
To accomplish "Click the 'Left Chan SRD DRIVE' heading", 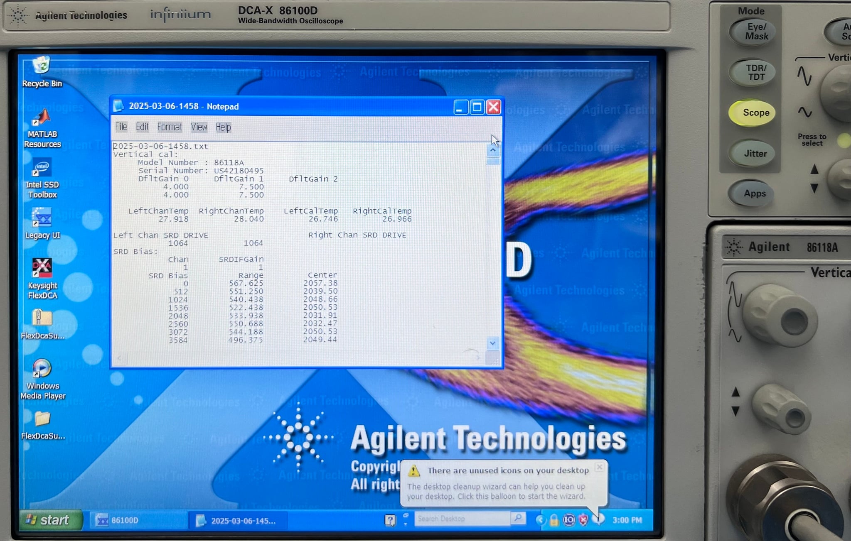I will (161, 235).
